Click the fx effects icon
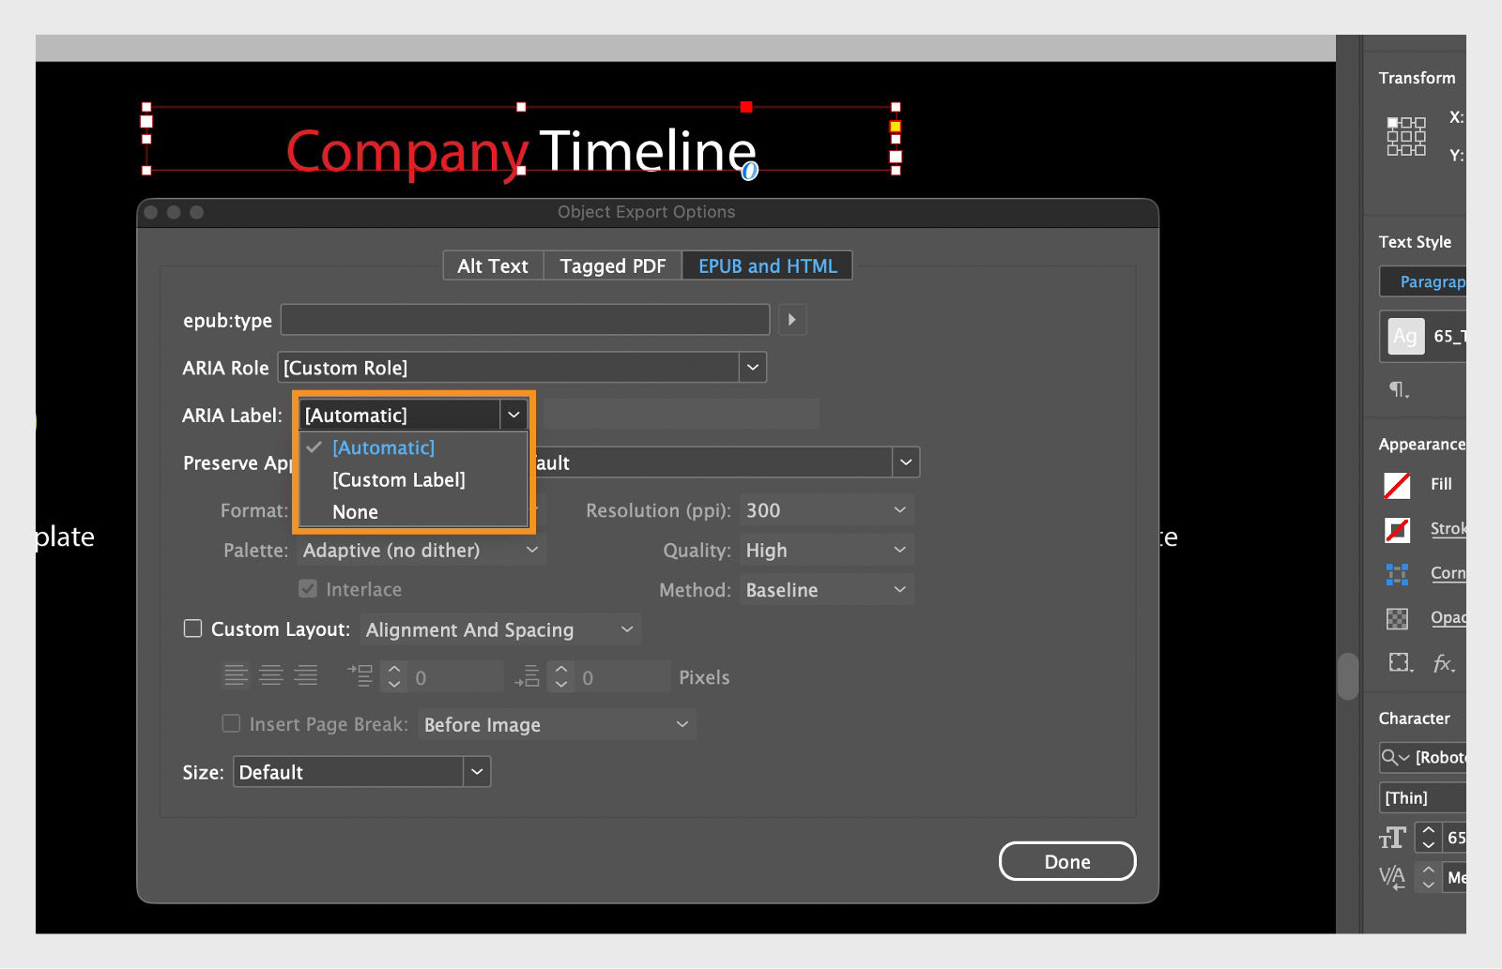This screenshot has width=1502, height=969. pos(1443,663)
